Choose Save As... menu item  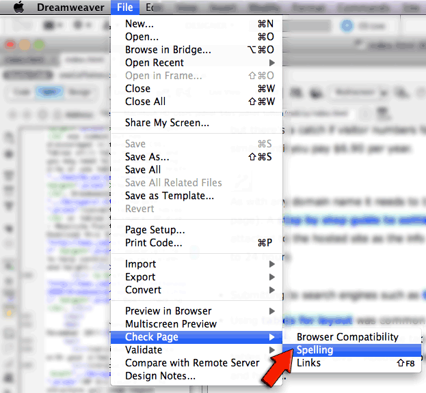coord(197,157)
